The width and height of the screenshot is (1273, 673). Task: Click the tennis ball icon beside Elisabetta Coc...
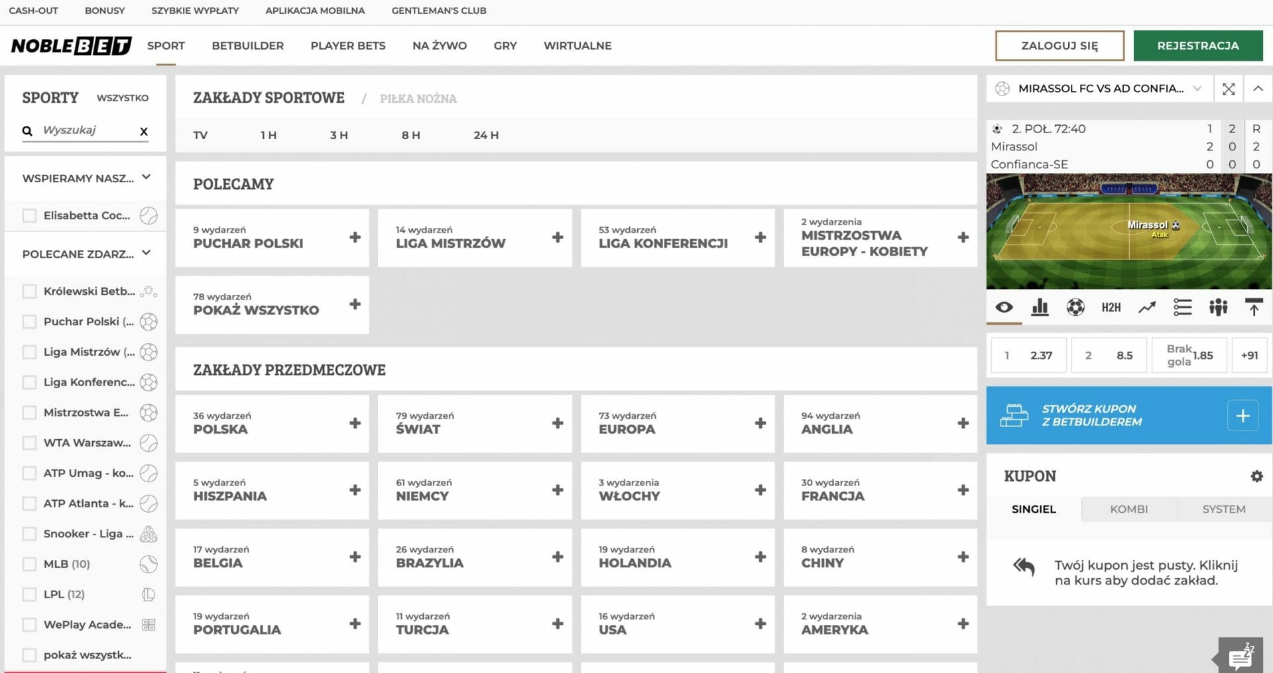149,216
